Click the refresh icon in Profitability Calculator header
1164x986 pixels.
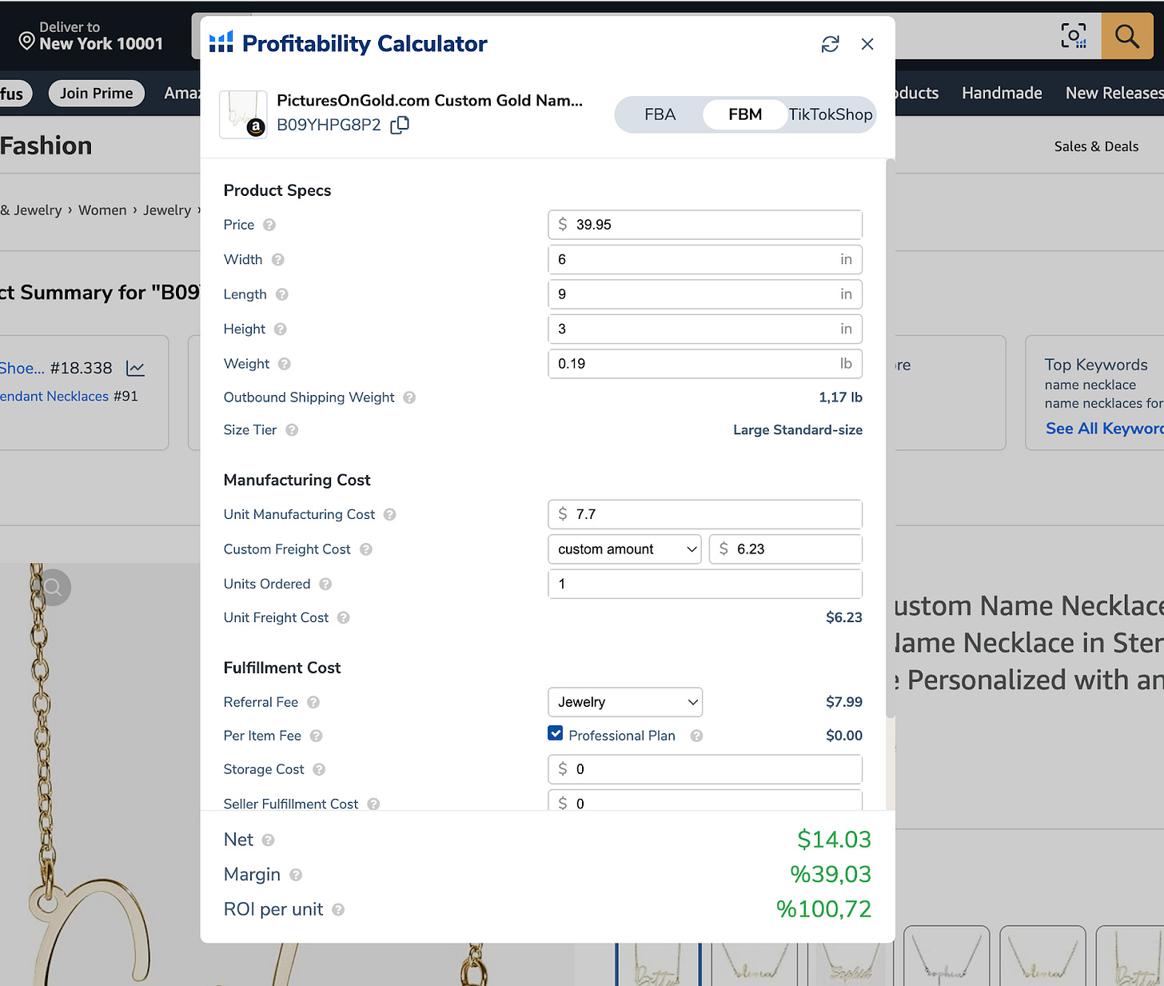point(830,44)
